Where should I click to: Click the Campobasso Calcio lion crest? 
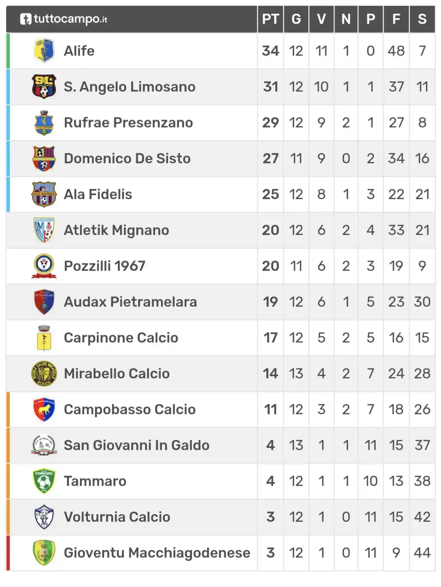pyautogui.click(x=44, y=409)
